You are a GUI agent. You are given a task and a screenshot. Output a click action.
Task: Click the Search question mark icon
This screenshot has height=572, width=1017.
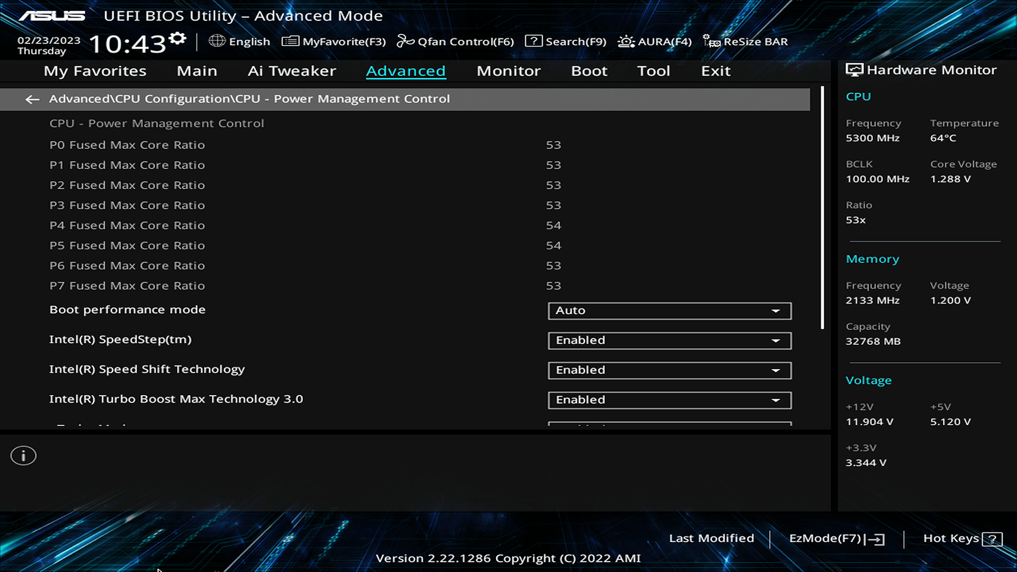pos(533,41)
